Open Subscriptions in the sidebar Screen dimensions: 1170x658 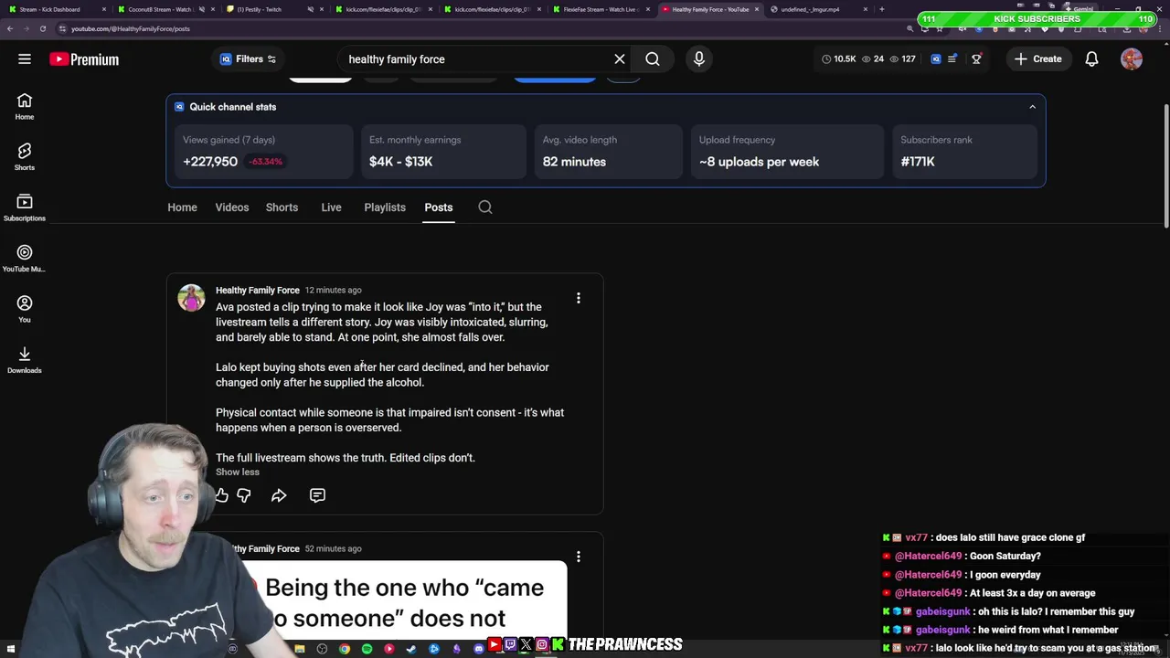click(x=25, y=208)
